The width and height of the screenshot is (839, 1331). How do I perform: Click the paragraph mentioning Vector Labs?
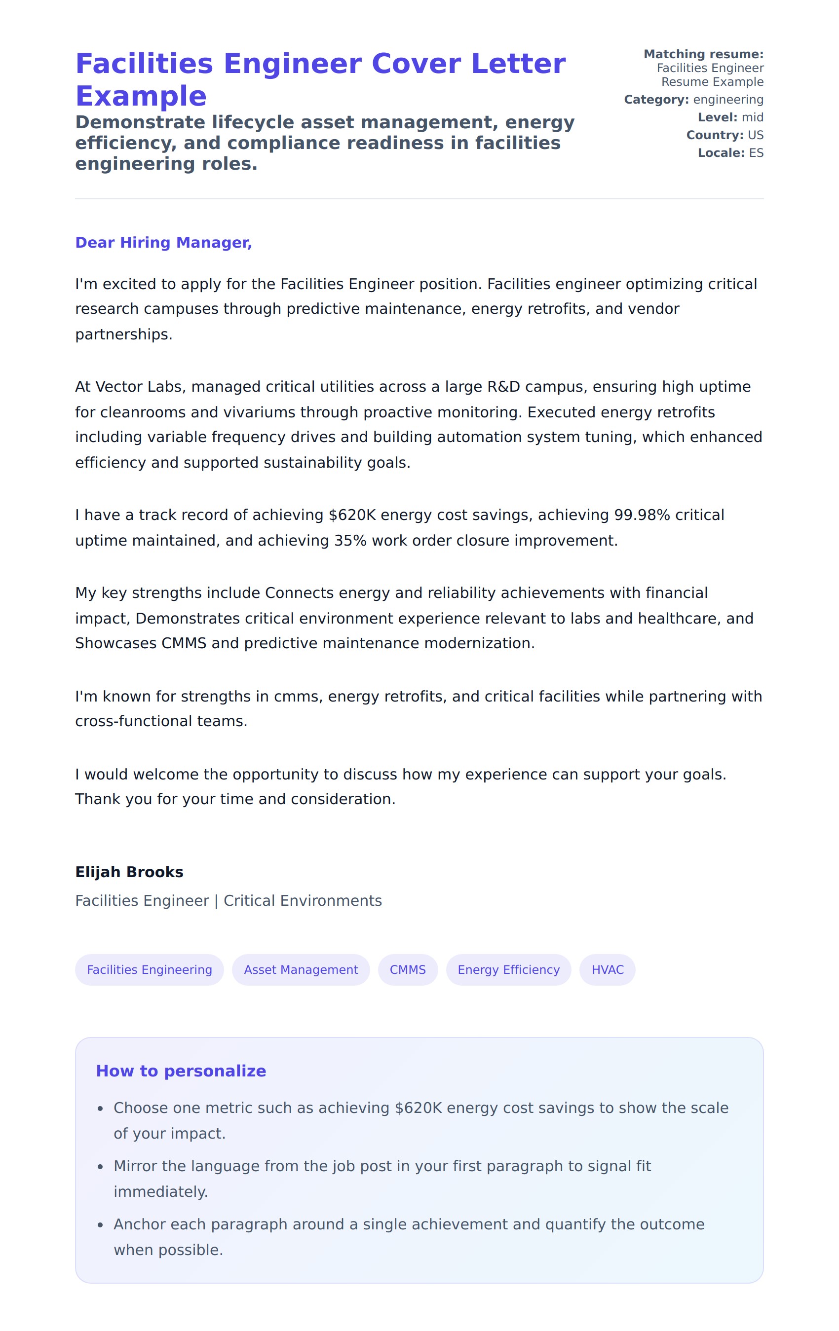pos(418,424)
